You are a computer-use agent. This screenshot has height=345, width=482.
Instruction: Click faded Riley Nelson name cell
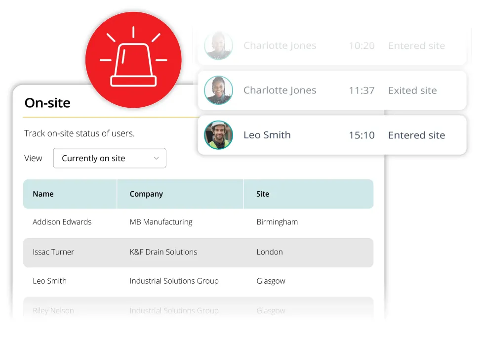point(53,310)
